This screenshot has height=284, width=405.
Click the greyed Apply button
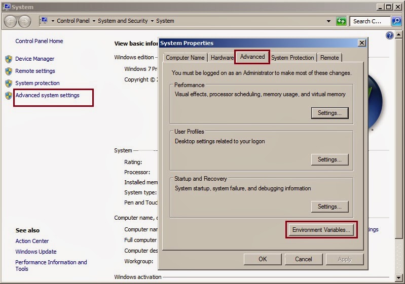345,259
